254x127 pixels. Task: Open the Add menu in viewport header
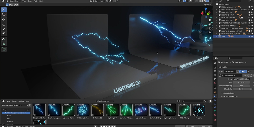point(35,1)
